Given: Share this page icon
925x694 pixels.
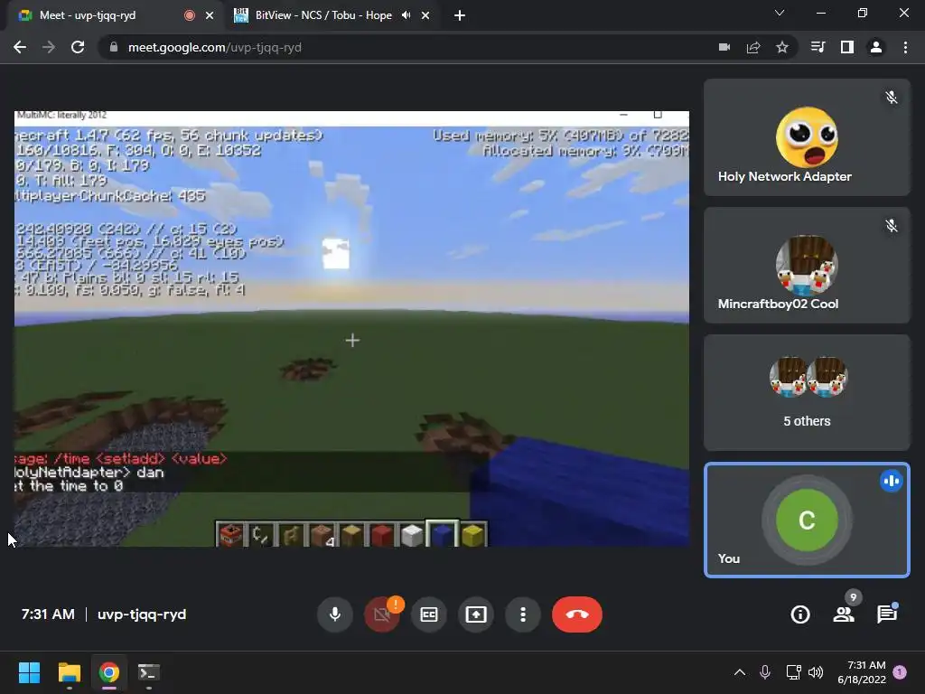Looking at the screenshot, I should click(x=753, y=47).
